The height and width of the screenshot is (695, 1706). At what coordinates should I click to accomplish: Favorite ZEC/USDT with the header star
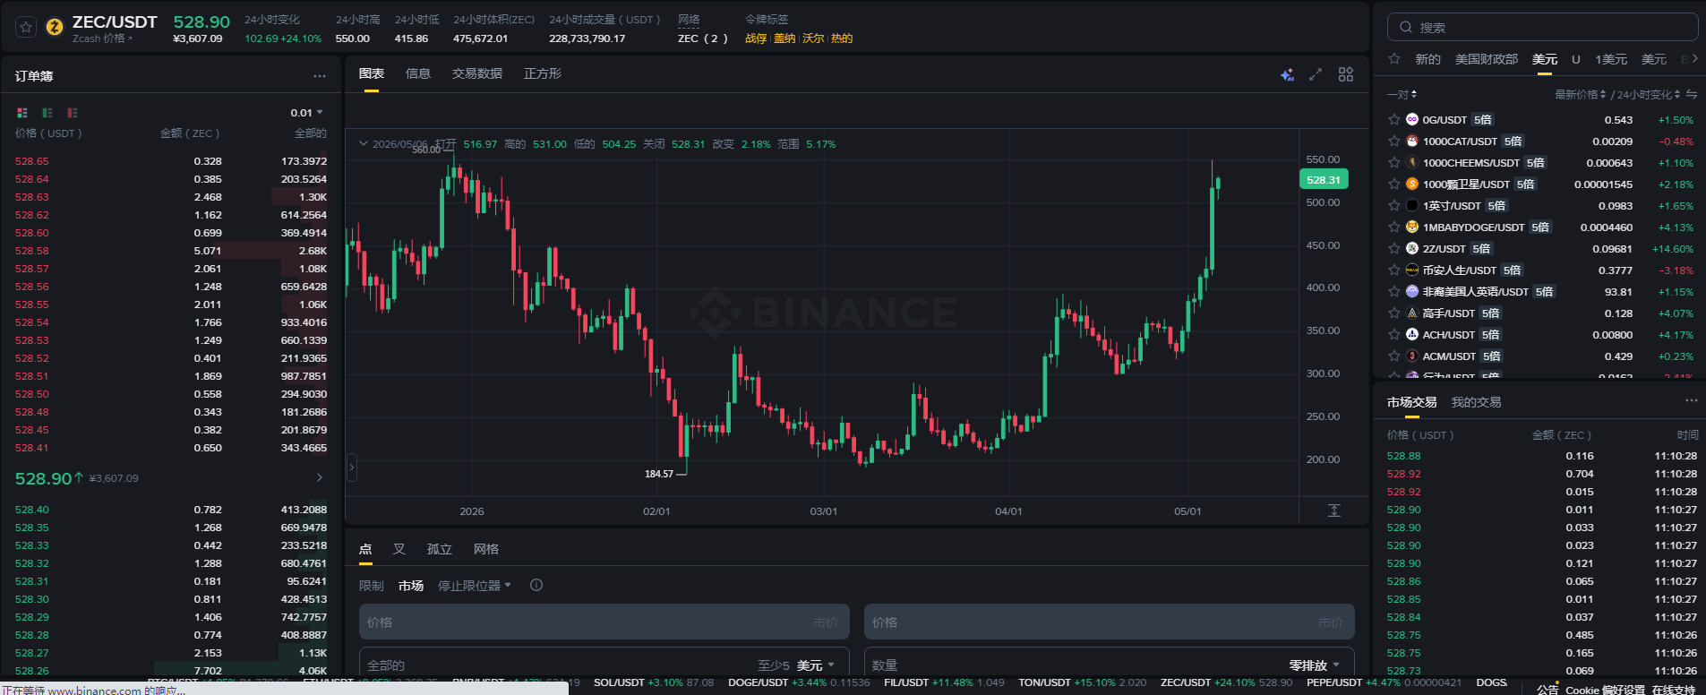[26, 27]
